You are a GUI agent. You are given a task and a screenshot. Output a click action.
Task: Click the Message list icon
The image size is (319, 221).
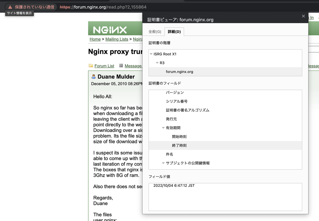pyautogui.click(x=121, y=65)
